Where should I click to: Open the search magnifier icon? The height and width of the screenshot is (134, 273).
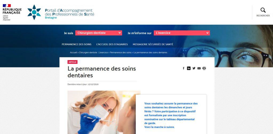click(x=263, y=10)
